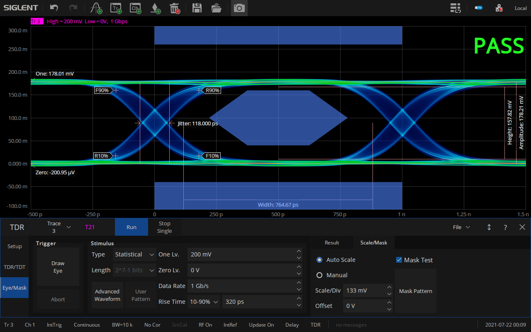Viewport: 531px width, 332px height.
Task: Add a new trace with the Tr icon
Action: 115,8
